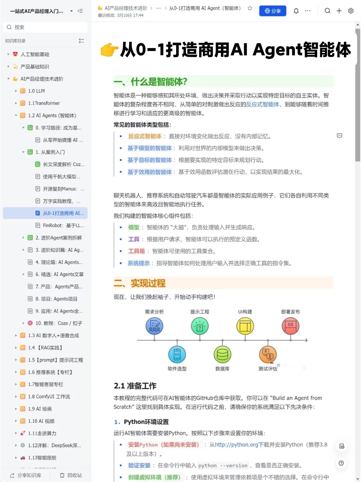The image size is (361, 482).
Task: Click the UI构建 icon in the diagram
Action: tap(245, 326)
